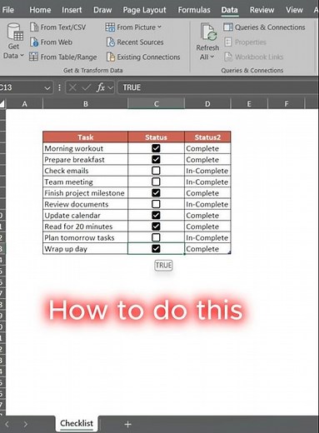This screenshot has height=433, width=319.
Task: Click the formula bar showing TRUE
Action: [x=217, y=87]
